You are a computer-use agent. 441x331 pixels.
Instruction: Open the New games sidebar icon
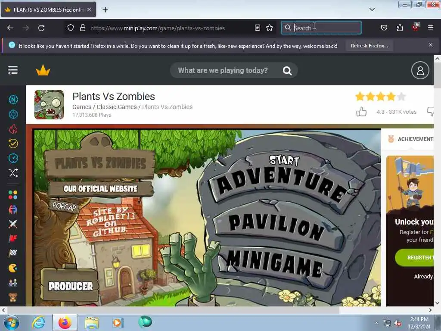coord(13,100)
